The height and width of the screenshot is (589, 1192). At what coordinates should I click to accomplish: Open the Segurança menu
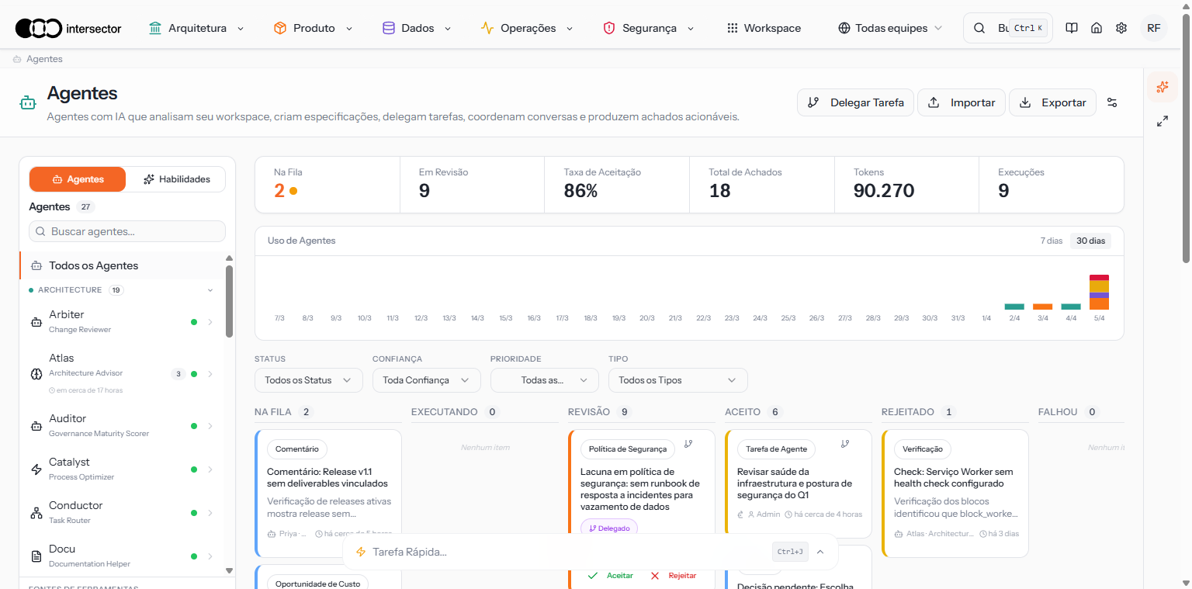(648, 28)
